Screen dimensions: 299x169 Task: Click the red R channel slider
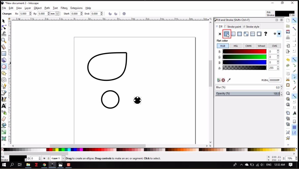coord(244,52)
